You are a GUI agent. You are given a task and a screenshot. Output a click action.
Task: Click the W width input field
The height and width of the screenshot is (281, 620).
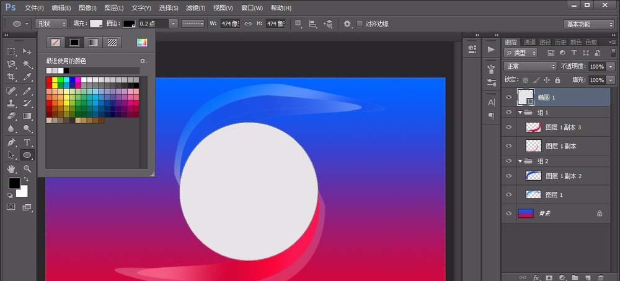[x=229, y=24]
